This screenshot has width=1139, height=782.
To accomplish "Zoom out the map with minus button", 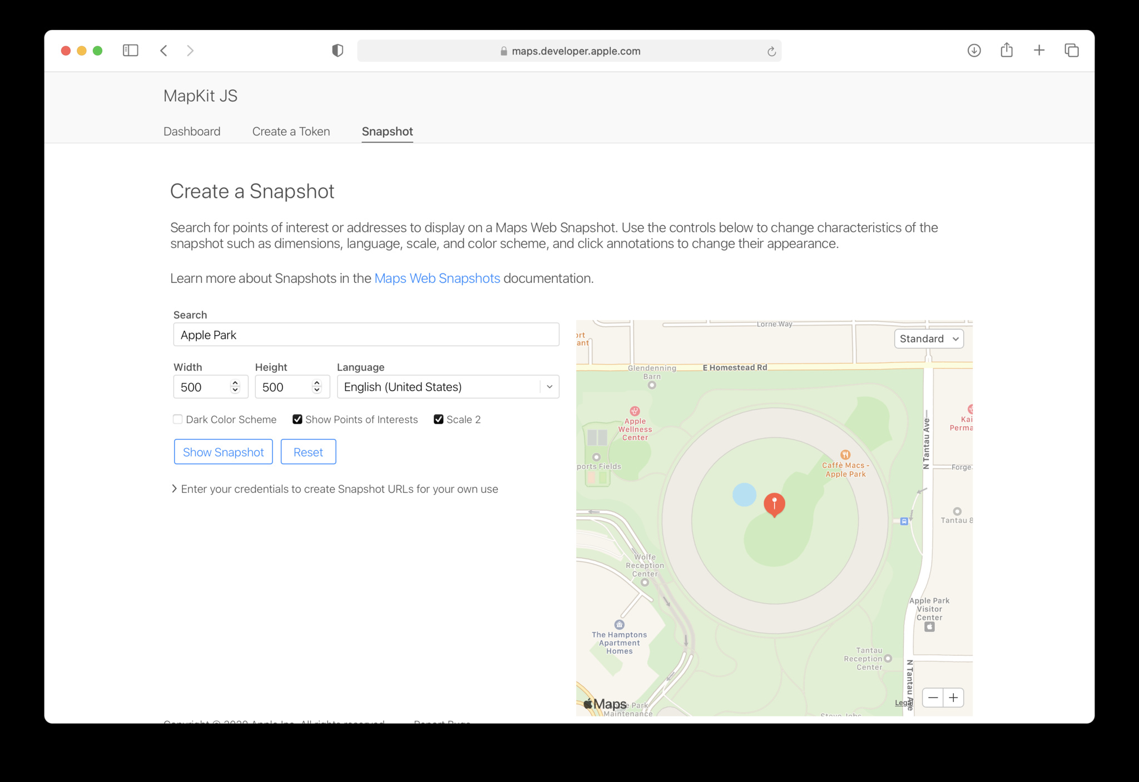I will click(x=933, y=698).
